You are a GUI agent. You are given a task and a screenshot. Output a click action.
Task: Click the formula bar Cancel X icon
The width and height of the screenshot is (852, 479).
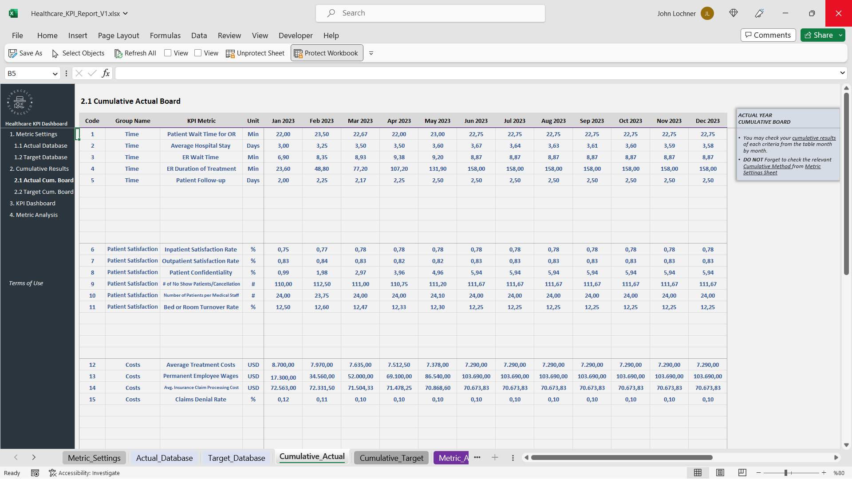point(79,73)
